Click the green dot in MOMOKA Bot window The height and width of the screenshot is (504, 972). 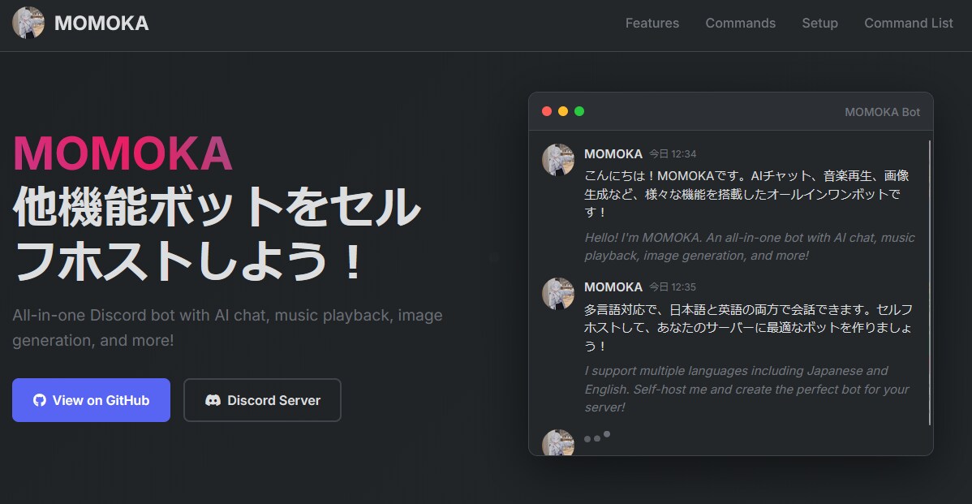579,111
